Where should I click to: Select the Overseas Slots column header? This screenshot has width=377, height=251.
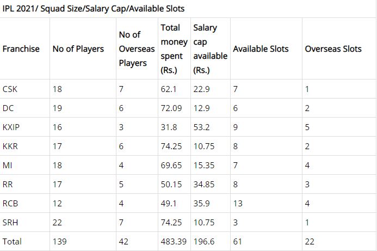coord(333,49)
